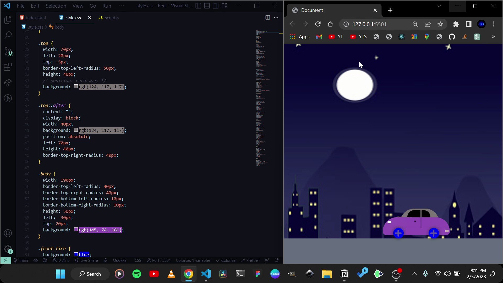Open remote window status bar button

(6, 260)
